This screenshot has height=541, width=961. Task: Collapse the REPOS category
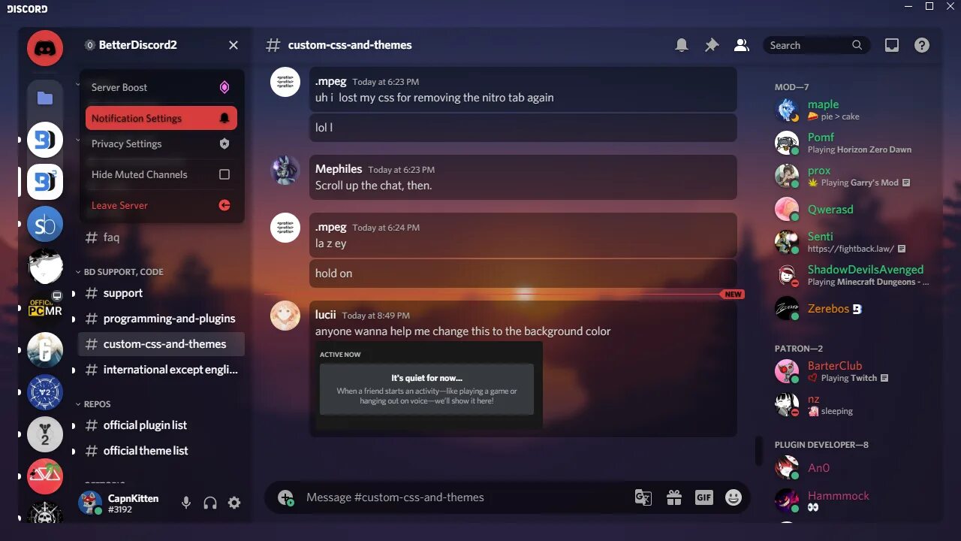pos(92,404)
